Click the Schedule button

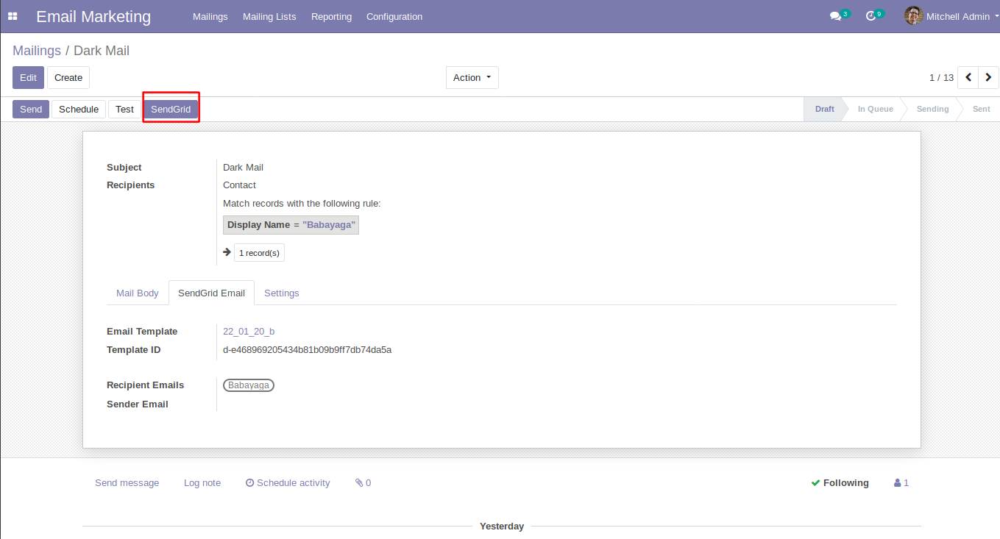(79, 110)
